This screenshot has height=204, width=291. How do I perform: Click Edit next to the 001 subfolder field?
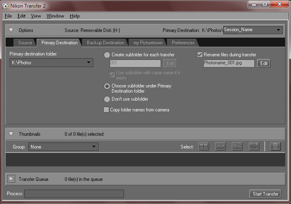[170, 63]
